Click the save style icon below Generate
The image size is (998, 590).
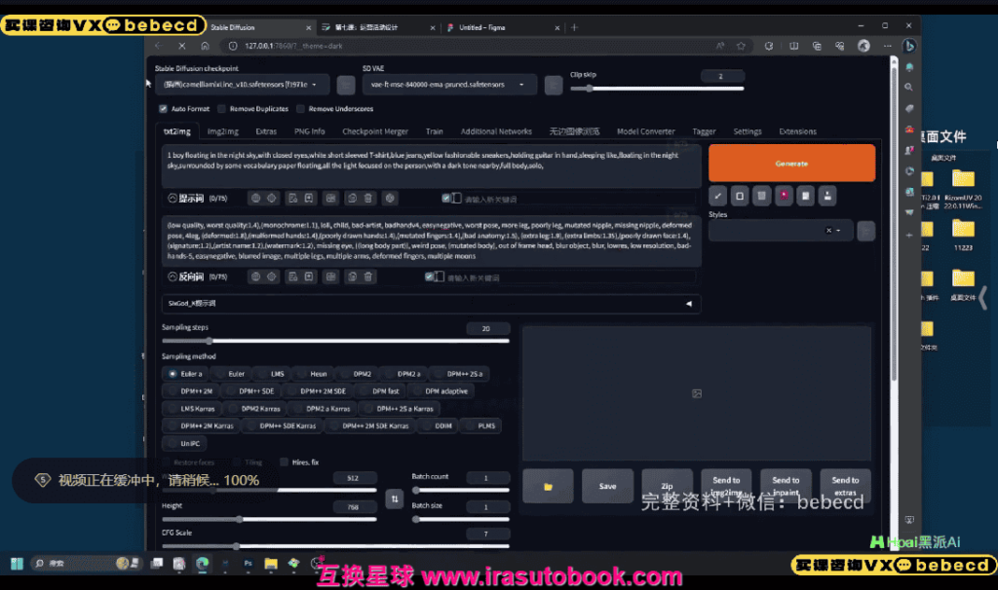tap(827, 196)
